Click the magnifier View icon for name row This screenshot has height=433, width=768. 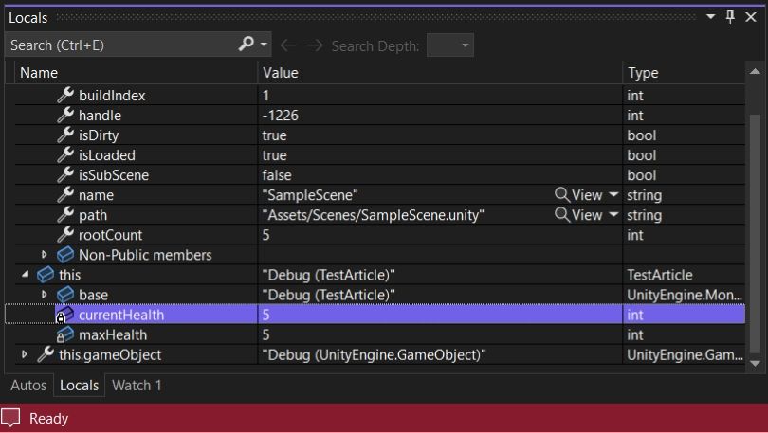(562, 195)
